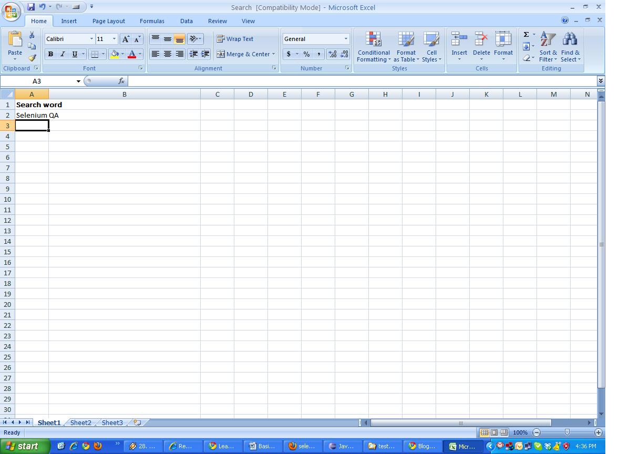640x454 pixels.
Task: Toggle Italic formatting
Action: [x=63, y=54]
